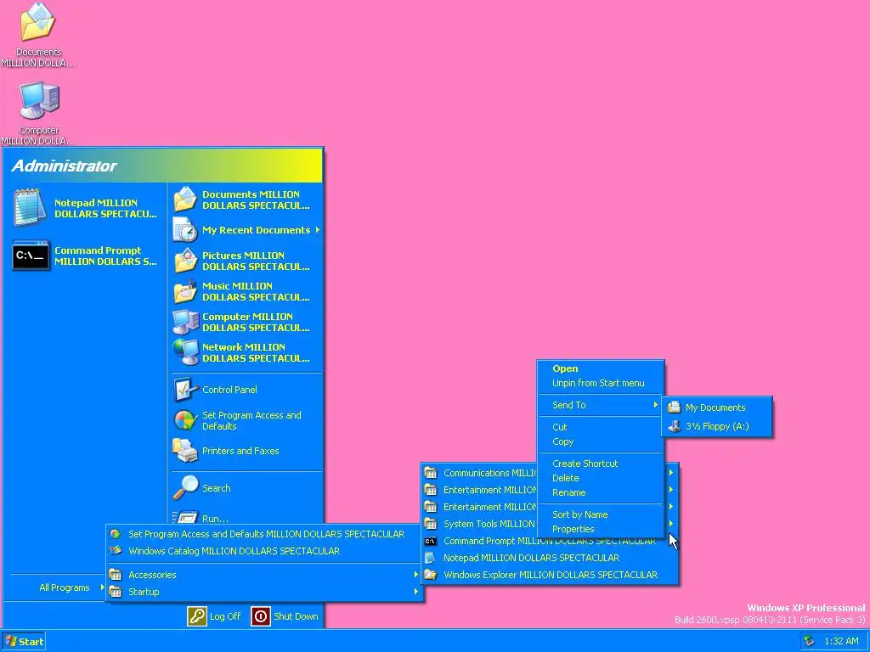Open Documents icon on desktop
This screenshot has width=870, height=652.
pyautogui.click(x=37, y=21)
